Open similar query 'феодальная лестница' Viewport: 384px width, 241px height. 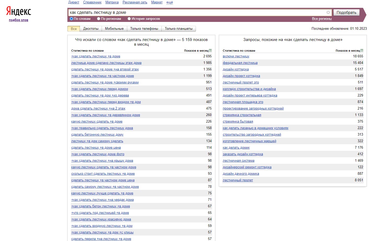[x=240, y=63]
